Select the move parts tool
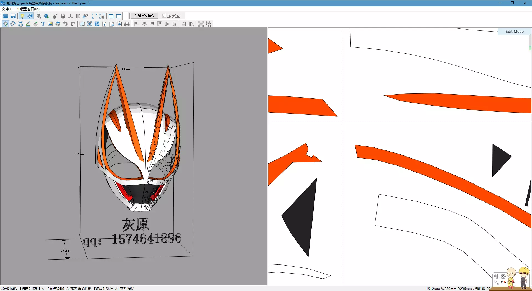 click(6, 24)
